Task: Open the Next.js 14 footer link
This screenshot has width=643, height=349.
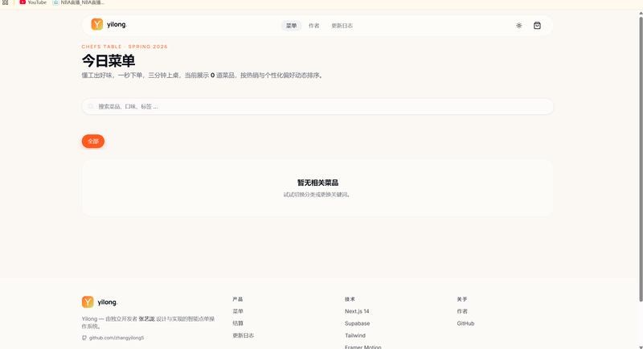Action: tap(357, 311)
